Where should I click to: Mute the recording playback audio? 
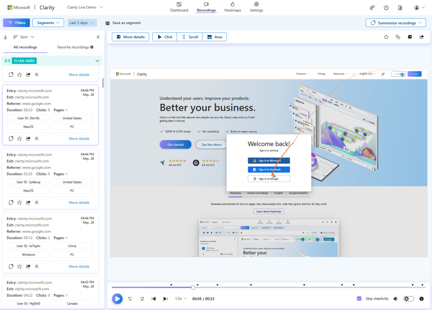396,299
